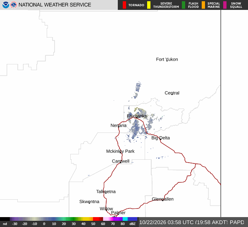Click the NOAA logo icon
This screenshot has height=227, width=248.
click(5, 5)
